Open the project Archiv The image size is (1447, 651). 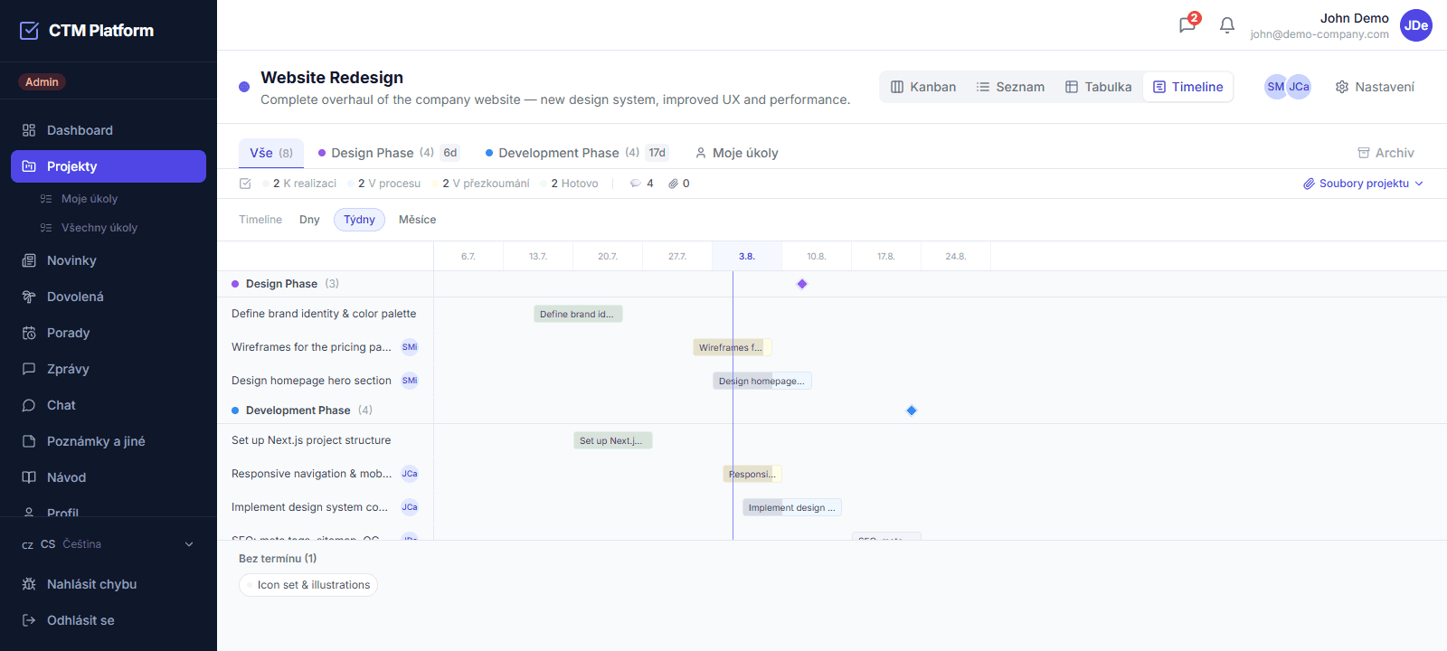coord(1386,153)
